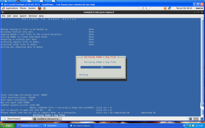This screenshot has height=128, width=205.
Task: Select the DC2 CentOS Subhash taskbar item
Action: 81,126
